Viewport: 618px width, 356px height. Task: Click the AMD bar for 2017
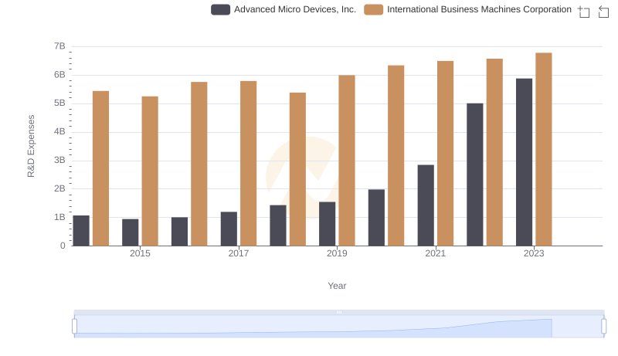(x=229, y=229)
